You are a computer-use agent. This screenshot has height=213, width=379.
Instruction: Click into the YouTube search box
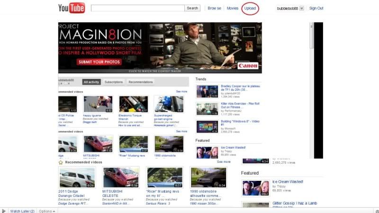(x=137, y=8)
